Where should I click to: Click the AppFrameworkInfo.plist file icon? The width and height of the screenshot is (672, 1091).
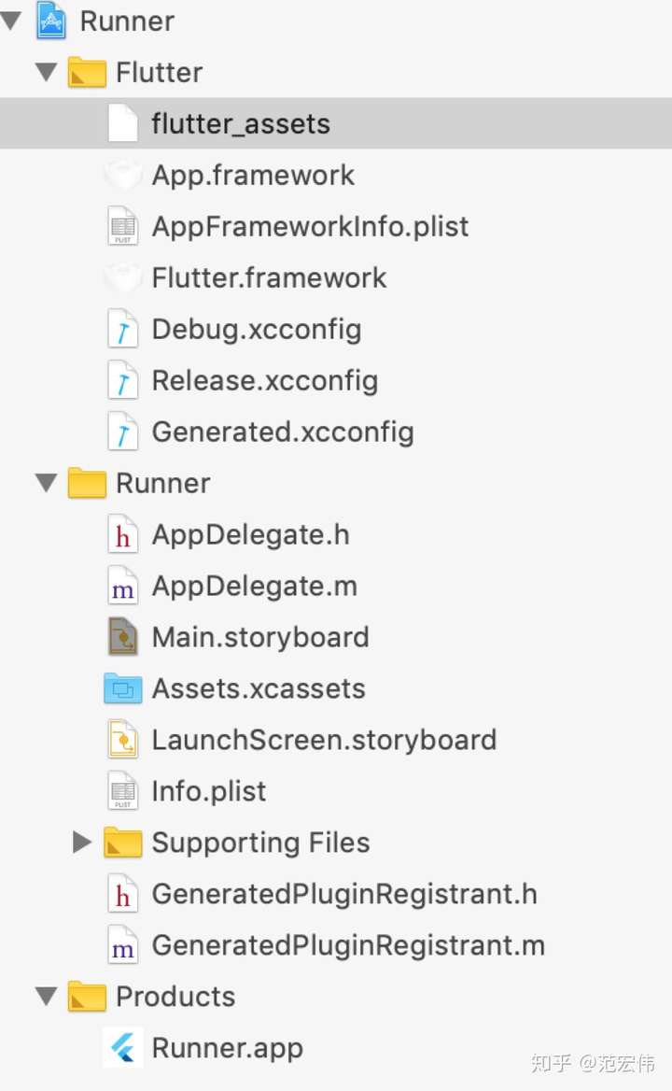pyautogui.click(x=123, y=226)
